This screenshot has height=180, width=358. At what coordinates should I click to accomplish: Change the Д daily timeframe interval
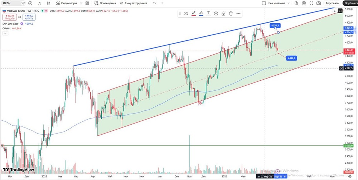coord(39,3)
